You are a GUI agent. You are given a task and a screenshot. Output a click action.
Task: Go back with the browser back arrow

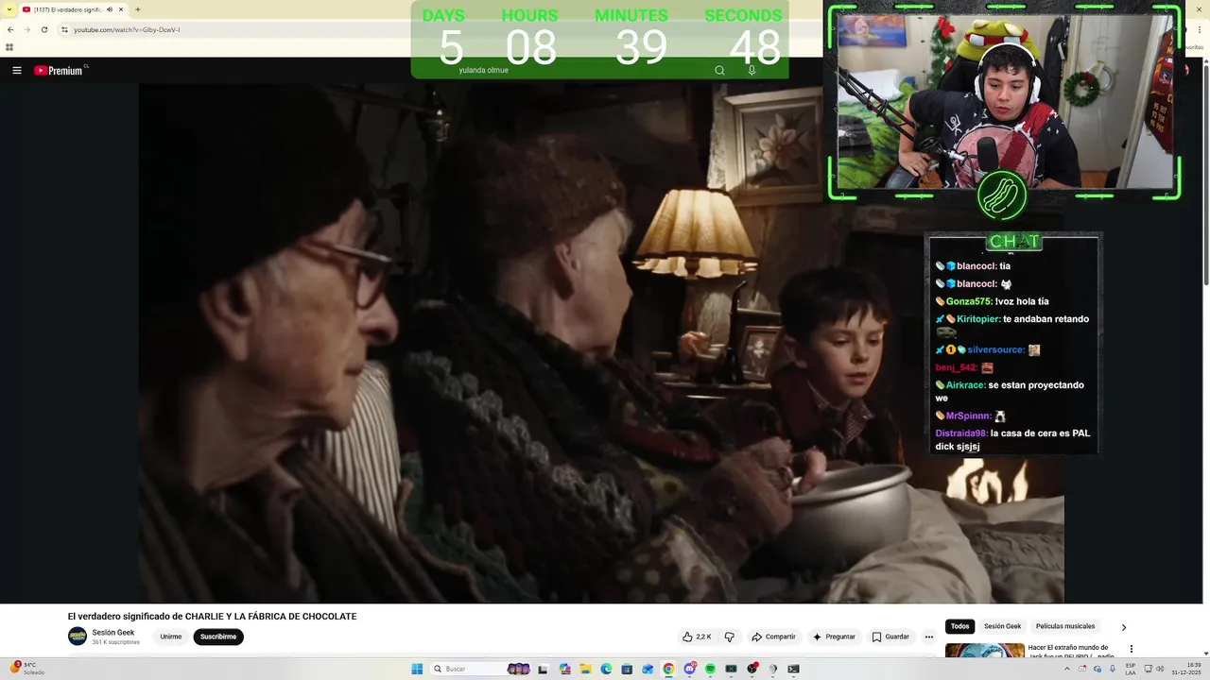[10, 29]
